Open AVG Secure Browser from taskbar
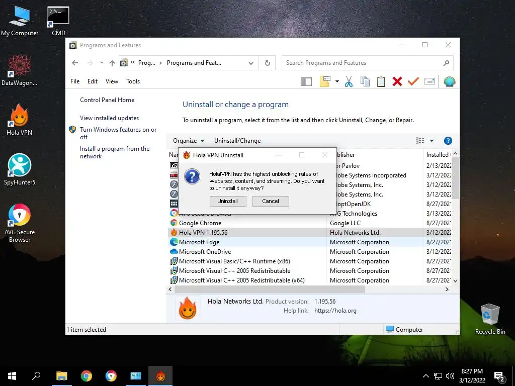The image size is (515, 386). coord(111,376)
